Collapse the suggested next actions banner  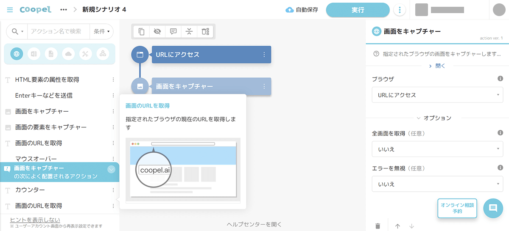[x=111, y=169]
